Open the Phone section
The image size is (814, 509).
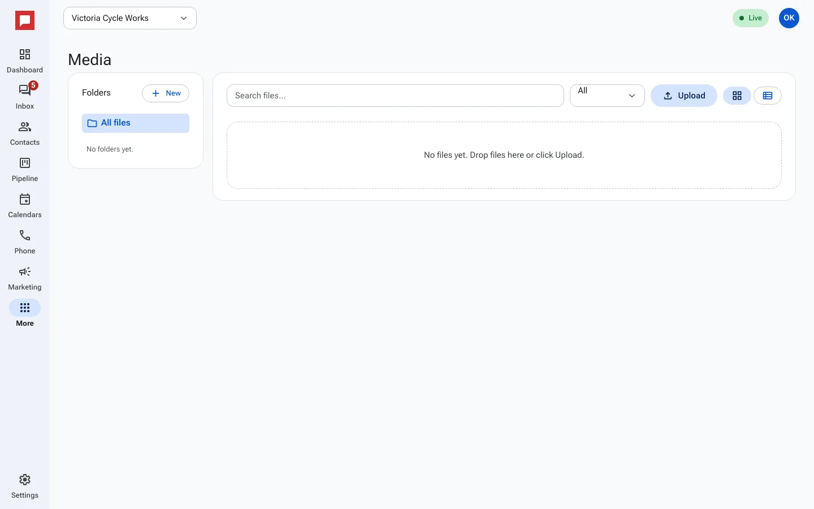pyautogui.click(x=25, y=242)
